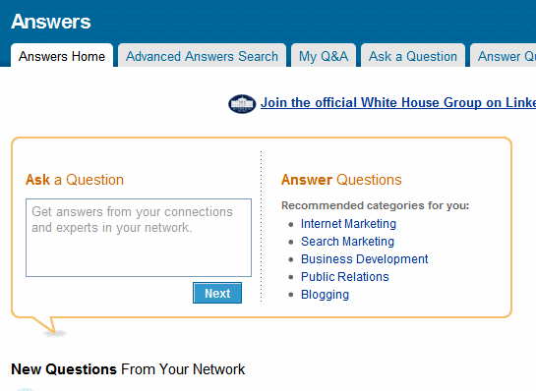Open the partially visible Answer Questions tab
536x391 pixels.
[x=504, y=56]
